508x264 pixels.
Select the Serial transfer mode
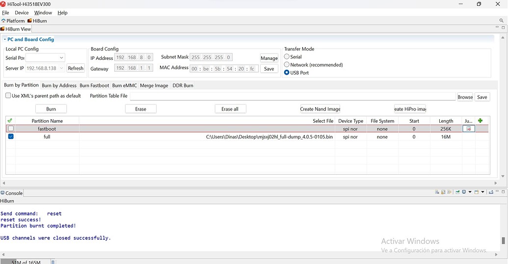tap(287, 56)
